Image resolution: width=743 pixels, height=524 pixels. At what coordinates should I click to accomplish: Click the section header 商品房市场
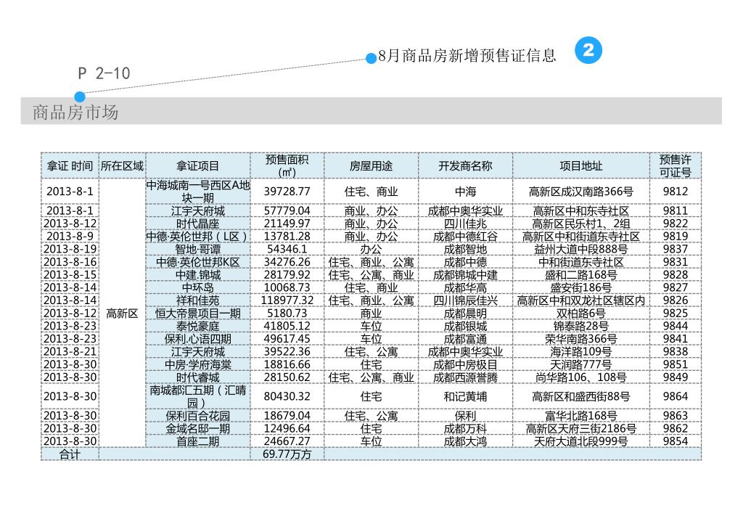[x=75, y=112]
